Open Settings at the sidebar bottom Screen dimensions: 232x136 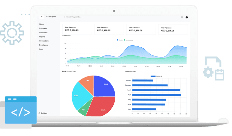(43, 113)
